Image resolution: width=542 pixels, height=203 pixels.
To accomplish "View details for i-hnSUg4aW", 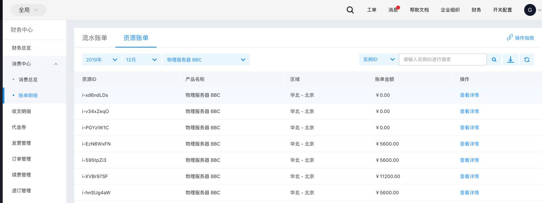I will pyautogui.click(x=469, y=192).
